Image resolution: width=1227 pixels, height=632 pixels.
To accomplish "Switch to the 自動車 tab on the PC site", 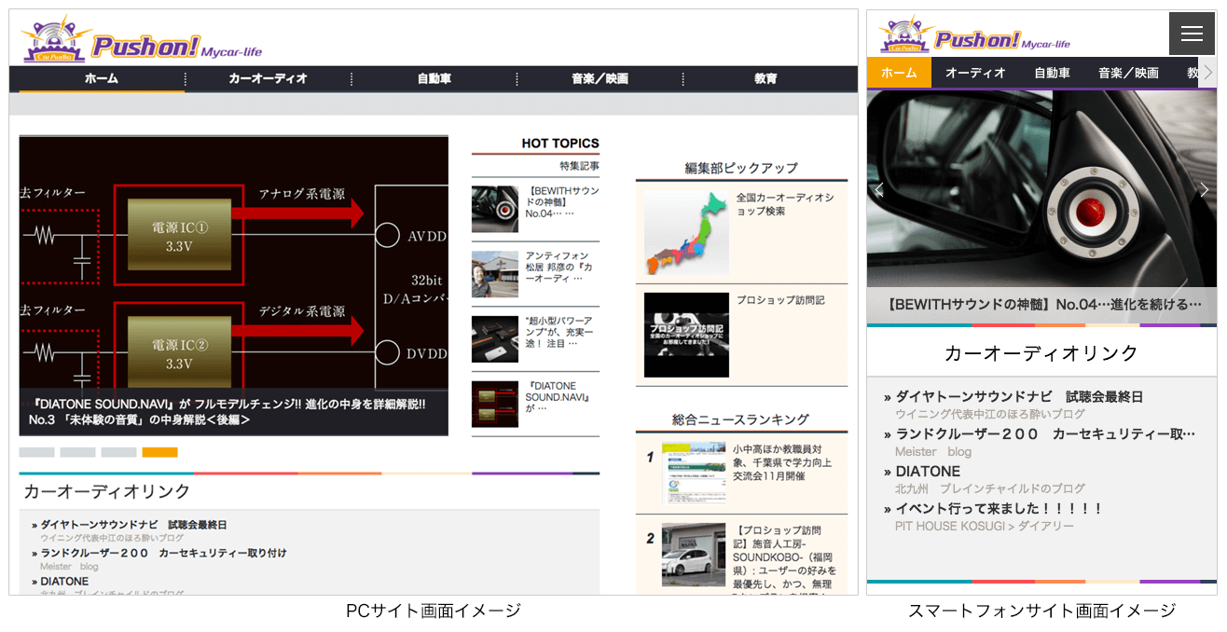I will (434, 79).
